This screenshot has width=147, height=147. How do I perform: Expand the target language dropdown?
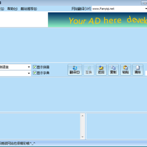pos(29,73)
